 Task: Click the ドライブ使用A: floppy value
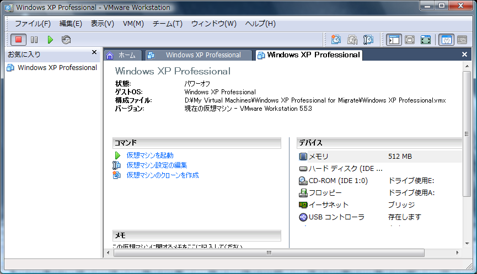[x=411, y=193]
